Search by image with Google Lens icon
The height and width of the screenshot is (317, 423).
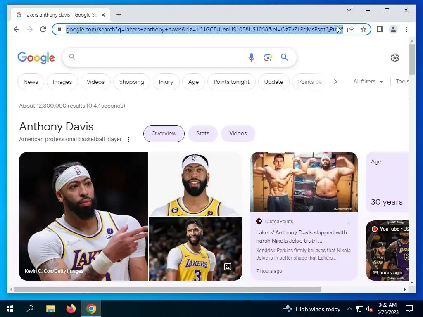click(x=268, y=57)
